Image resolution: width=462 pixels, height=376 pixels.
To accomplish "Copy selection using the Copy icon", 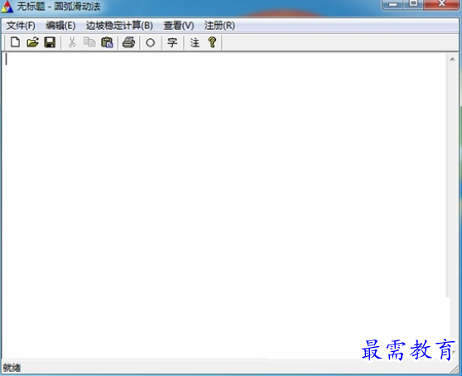I will click(x=89, y=42).
